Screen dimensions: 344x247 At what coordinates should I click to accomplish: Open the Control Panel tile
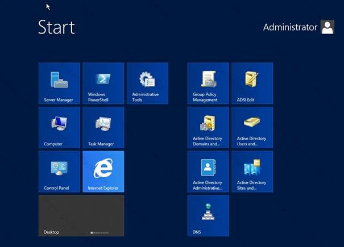59,171
